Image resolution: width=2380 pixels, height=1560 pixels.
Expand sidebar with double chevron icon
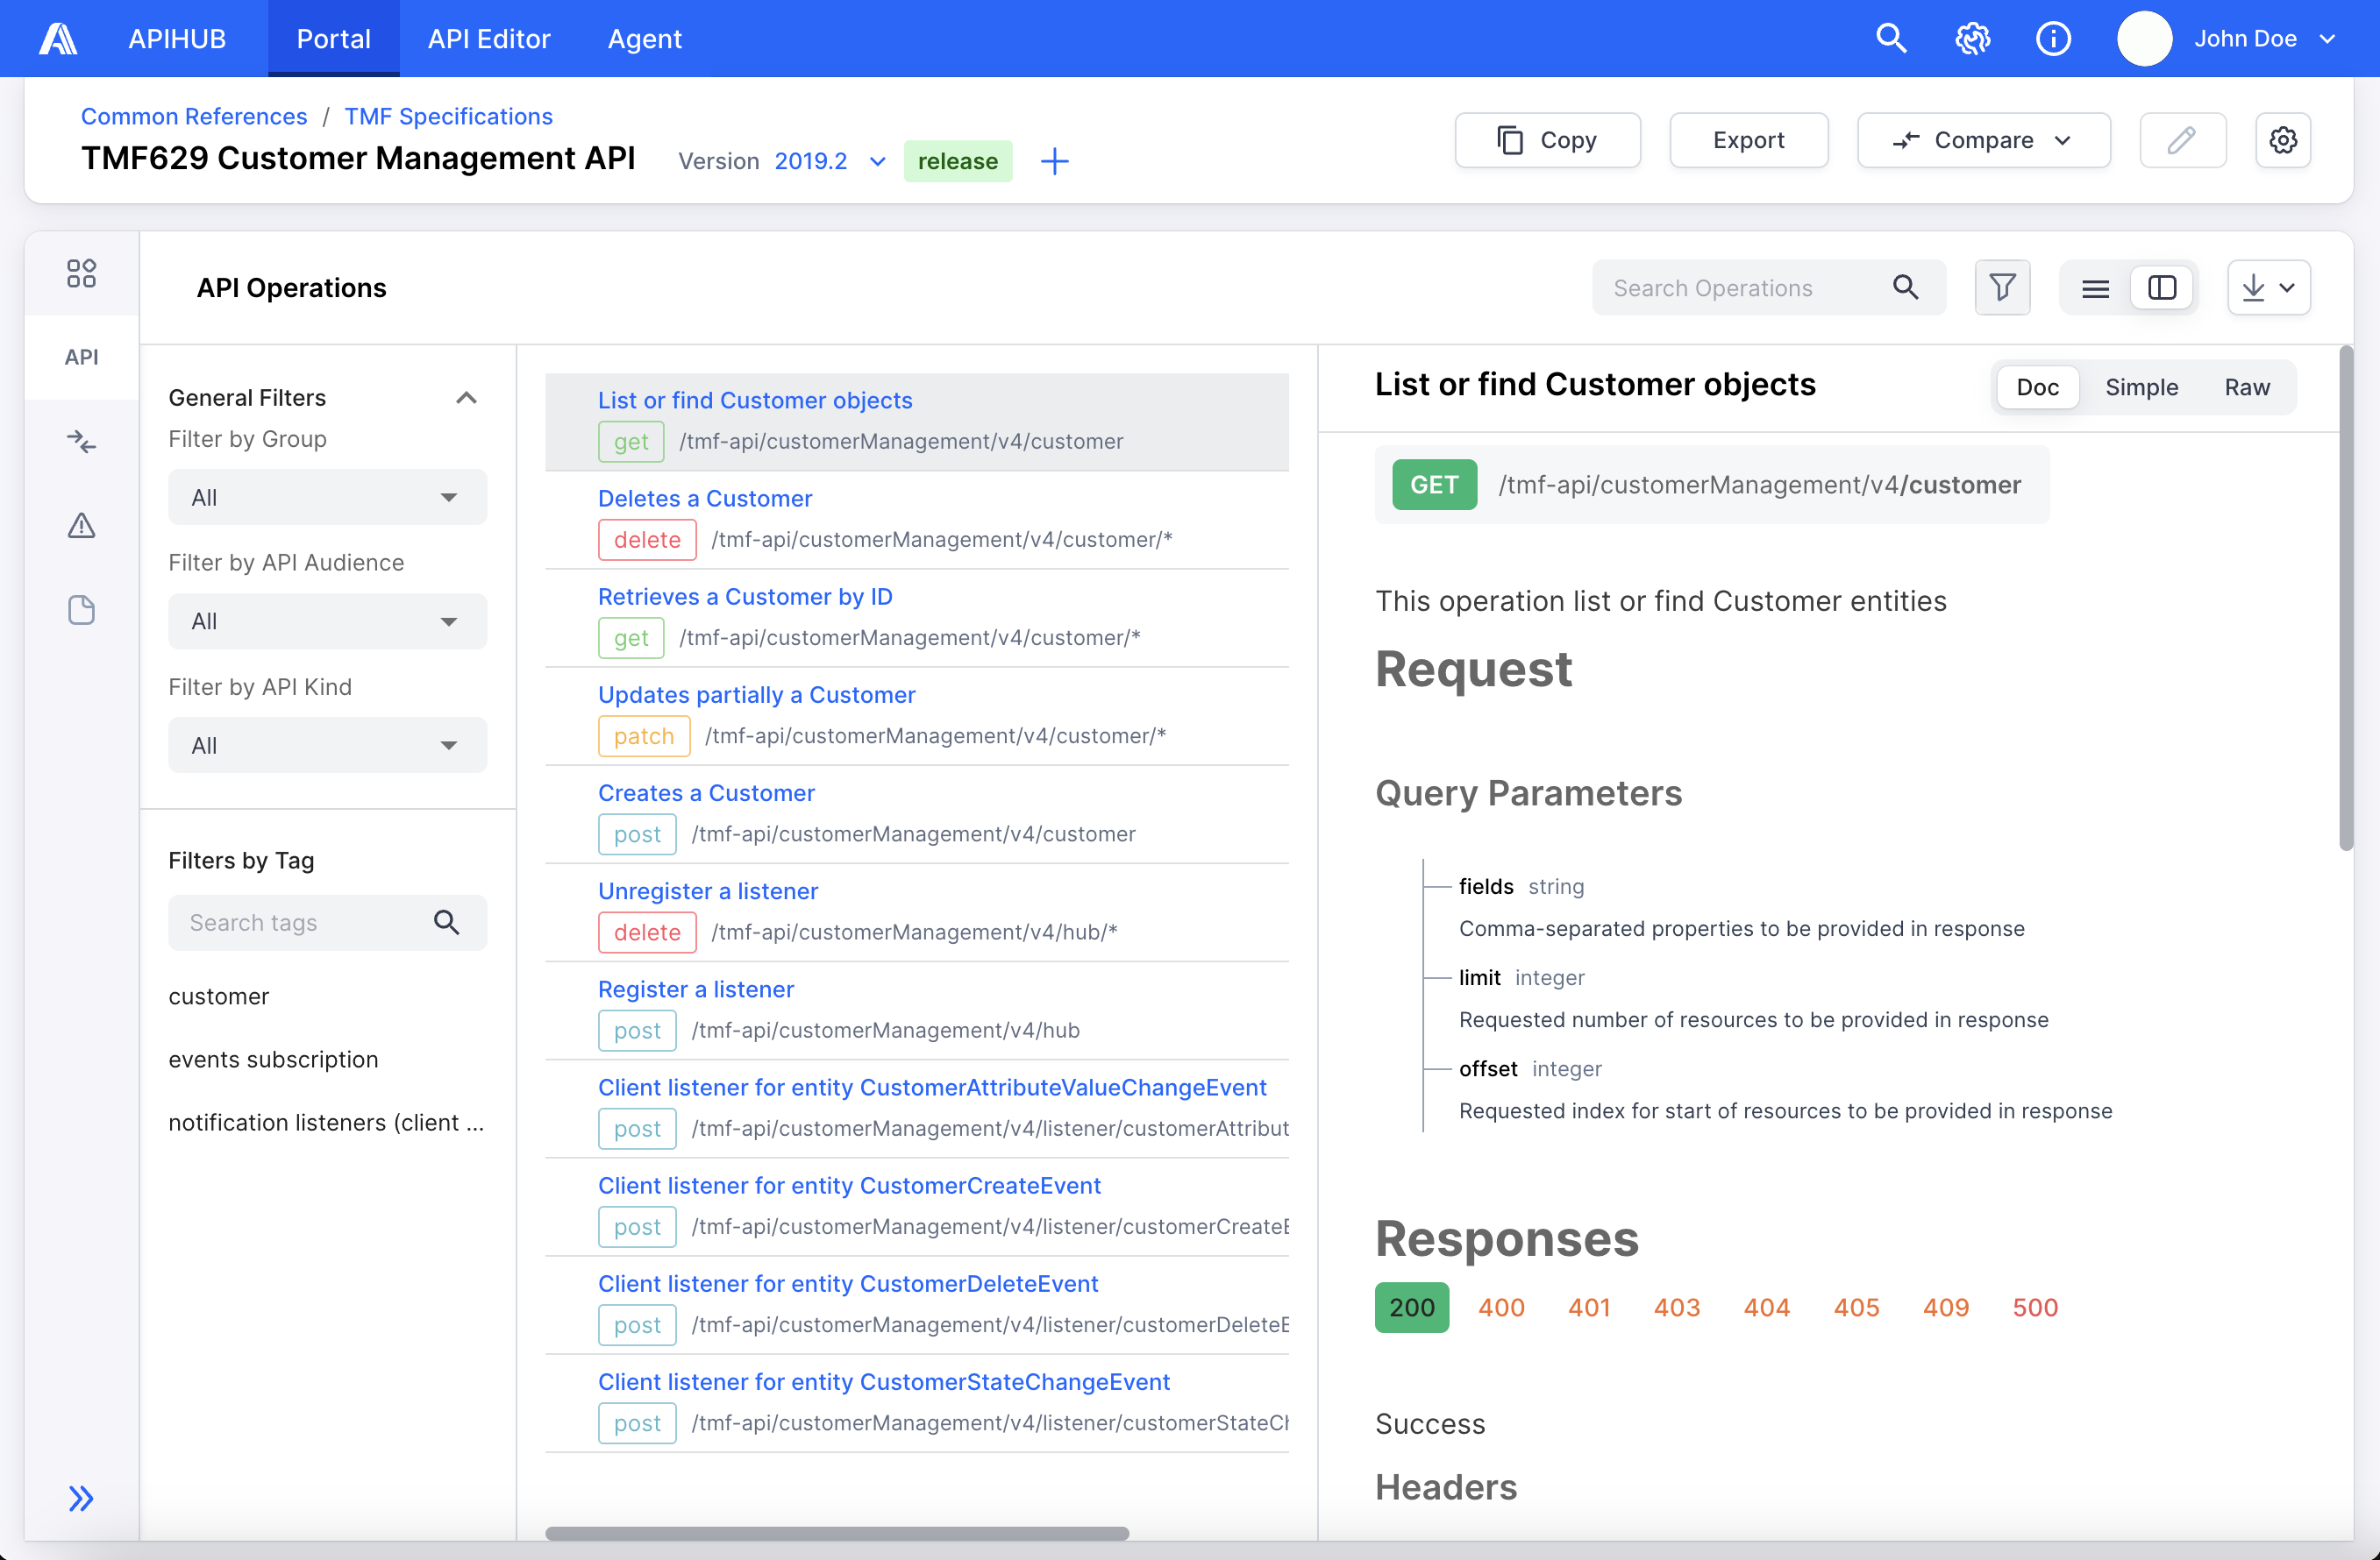(81, 1497)
